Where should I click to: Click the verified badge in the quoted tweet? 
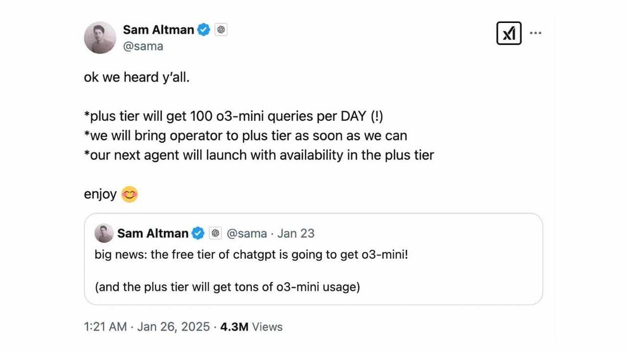[198, 233]
